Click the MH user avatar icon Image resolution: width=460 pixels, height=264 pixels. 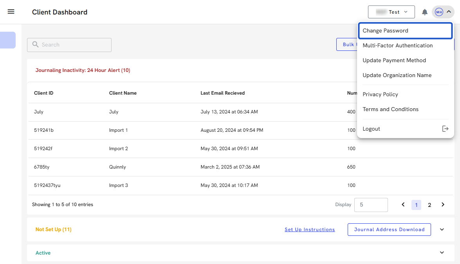point(439,12)
